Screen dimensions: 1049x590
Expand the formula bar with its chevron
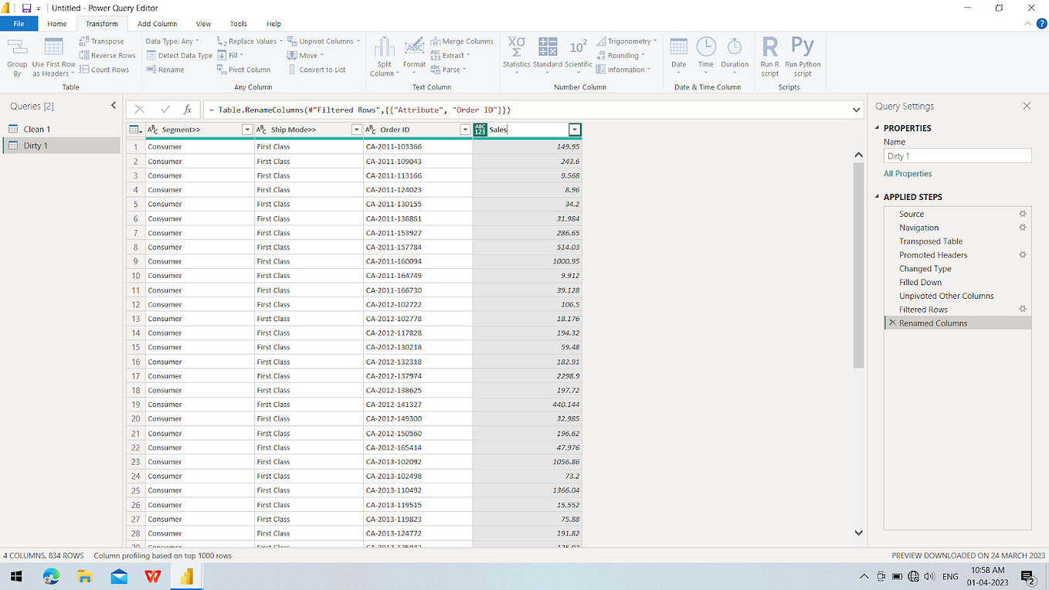click(855, 109)
